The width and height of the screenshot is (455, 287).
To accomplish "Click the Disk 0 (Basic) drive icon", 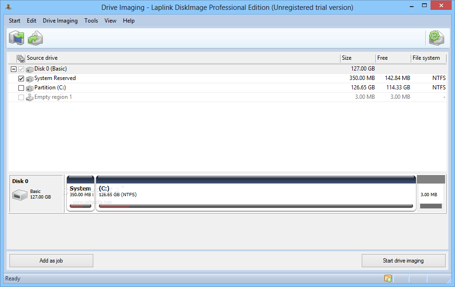I will coord(30,70).
